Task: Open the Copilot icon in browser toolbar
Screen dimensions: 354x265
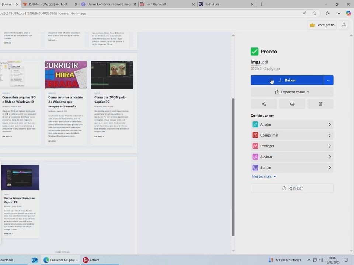Action: (348, 13)
